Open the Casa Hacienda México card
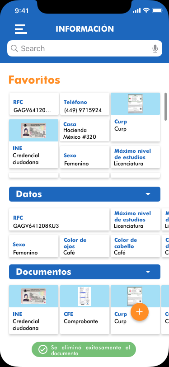The height and width of the screenshot is (367, 169). pyautogui.click(x=85, y=130)
